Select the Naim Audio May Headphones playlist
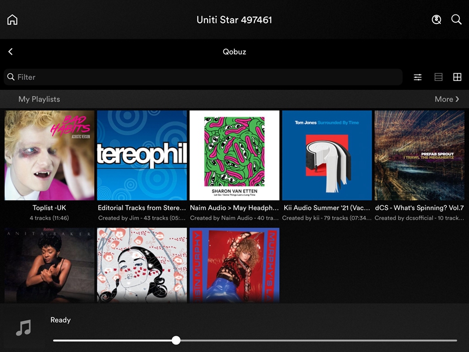 click(x=235, y=155)
